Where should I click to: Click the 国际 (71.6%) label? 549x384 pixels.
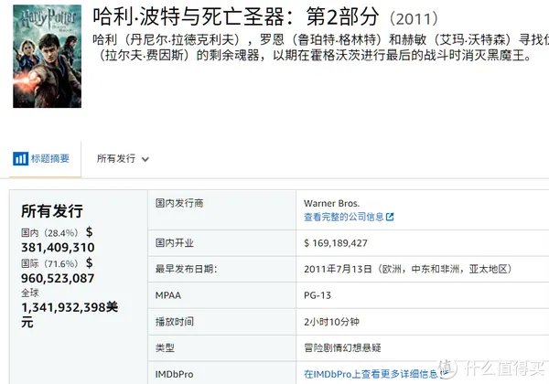point(49,263)
